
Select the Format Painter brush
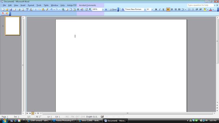pos(47,10)
